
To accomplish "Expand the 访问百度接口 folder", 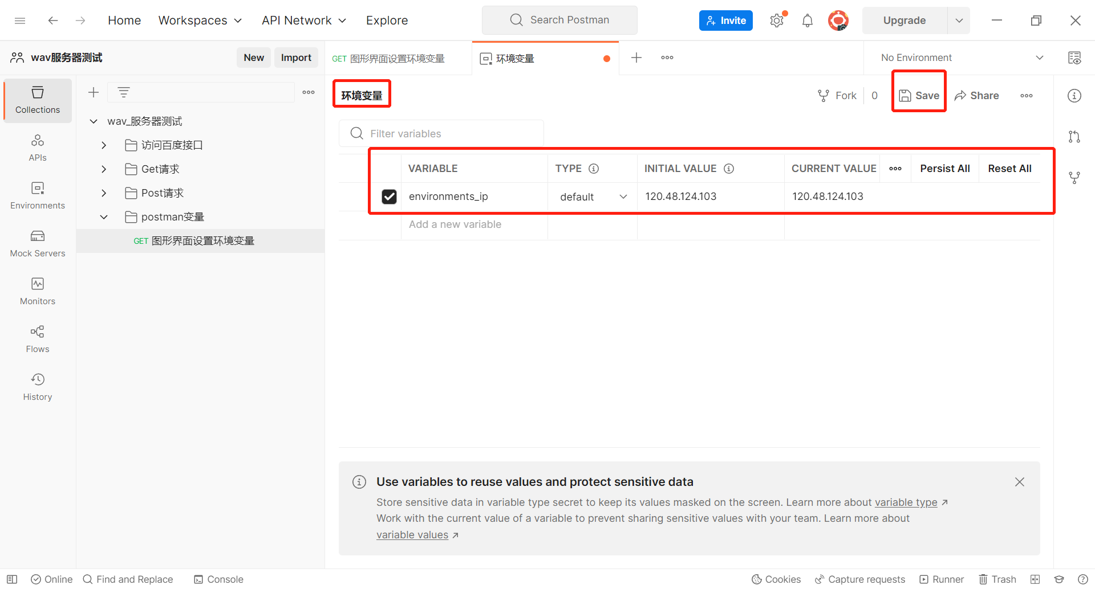I will pyautogui.click(x=104, y=145).
